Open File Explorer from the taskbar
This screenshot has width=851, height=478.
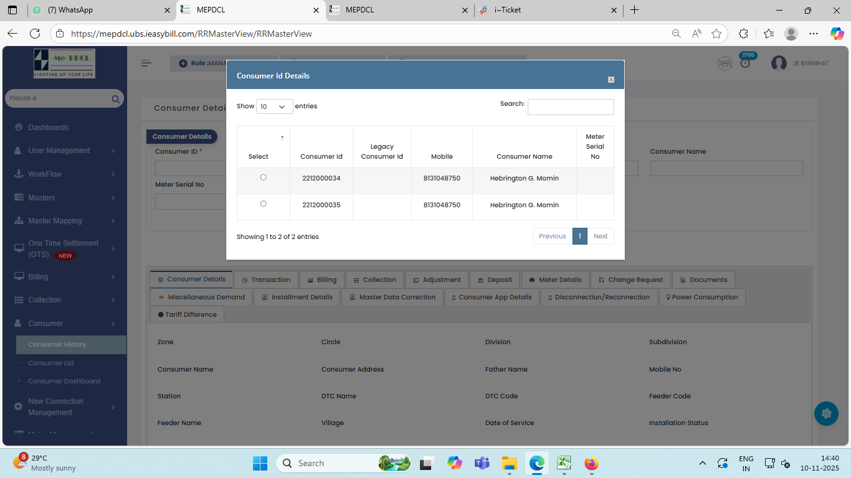click(x=509, y=463)
